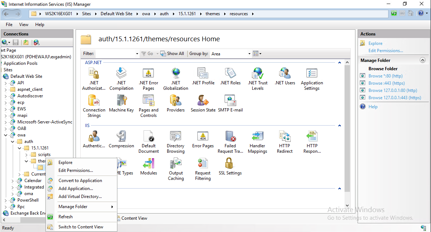Select Add Application in context menu
Image resolution: width=431 pixels, height=232 pixels.
pyautogui.click(x=81, y=189)
